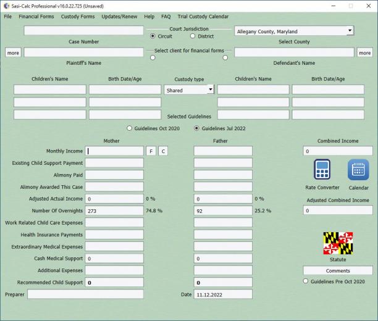Click the Date field showing 11.12.2022

tap(223, 294)
